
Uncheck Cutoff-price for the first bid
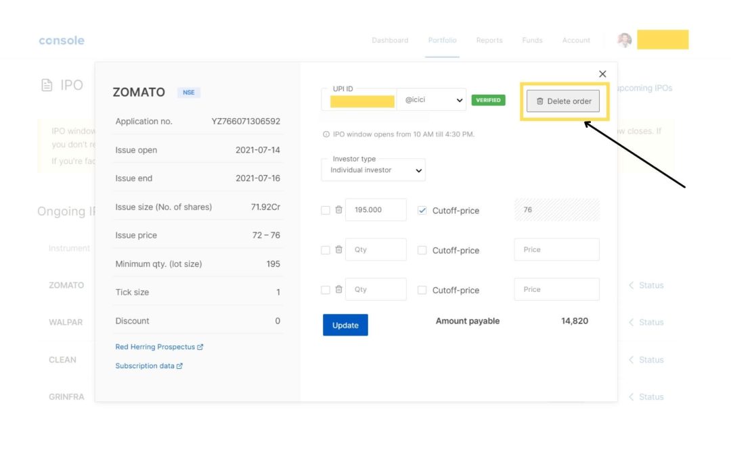[422, 210]
